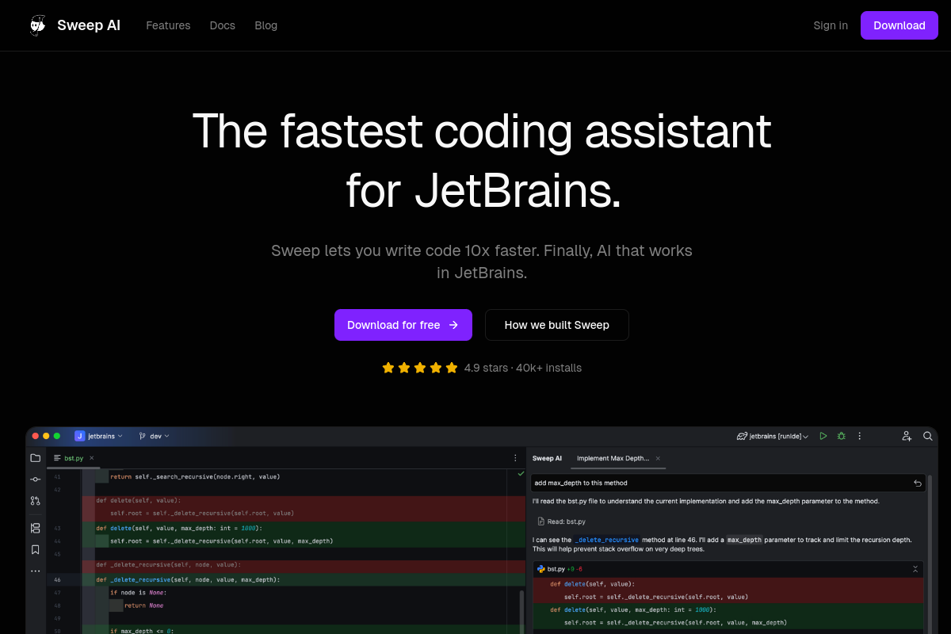Image resolution: width=951 pixels, height=634 pixels.
Task: Click the green checkmark inspection icon
Action: click(x=521, y=473)
